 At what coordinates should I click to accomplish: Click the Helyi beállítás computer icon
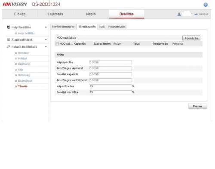tap(9, 27)
